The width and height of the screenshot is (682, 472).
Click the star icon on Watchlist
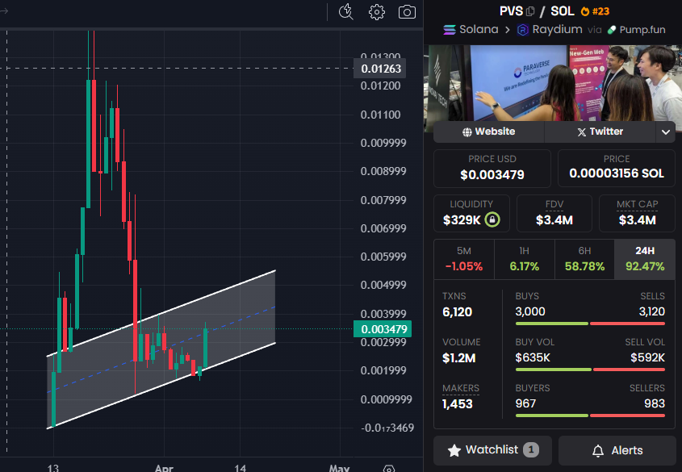[x=454, y=450]
